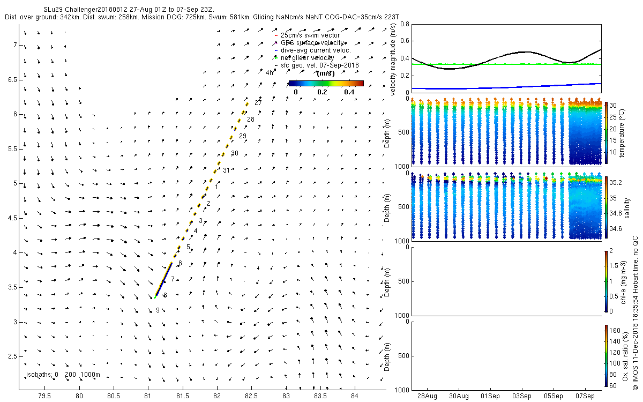This screenshot has height=402, width=643.
Task: Click the salinity colorbar
Action: 605,206
